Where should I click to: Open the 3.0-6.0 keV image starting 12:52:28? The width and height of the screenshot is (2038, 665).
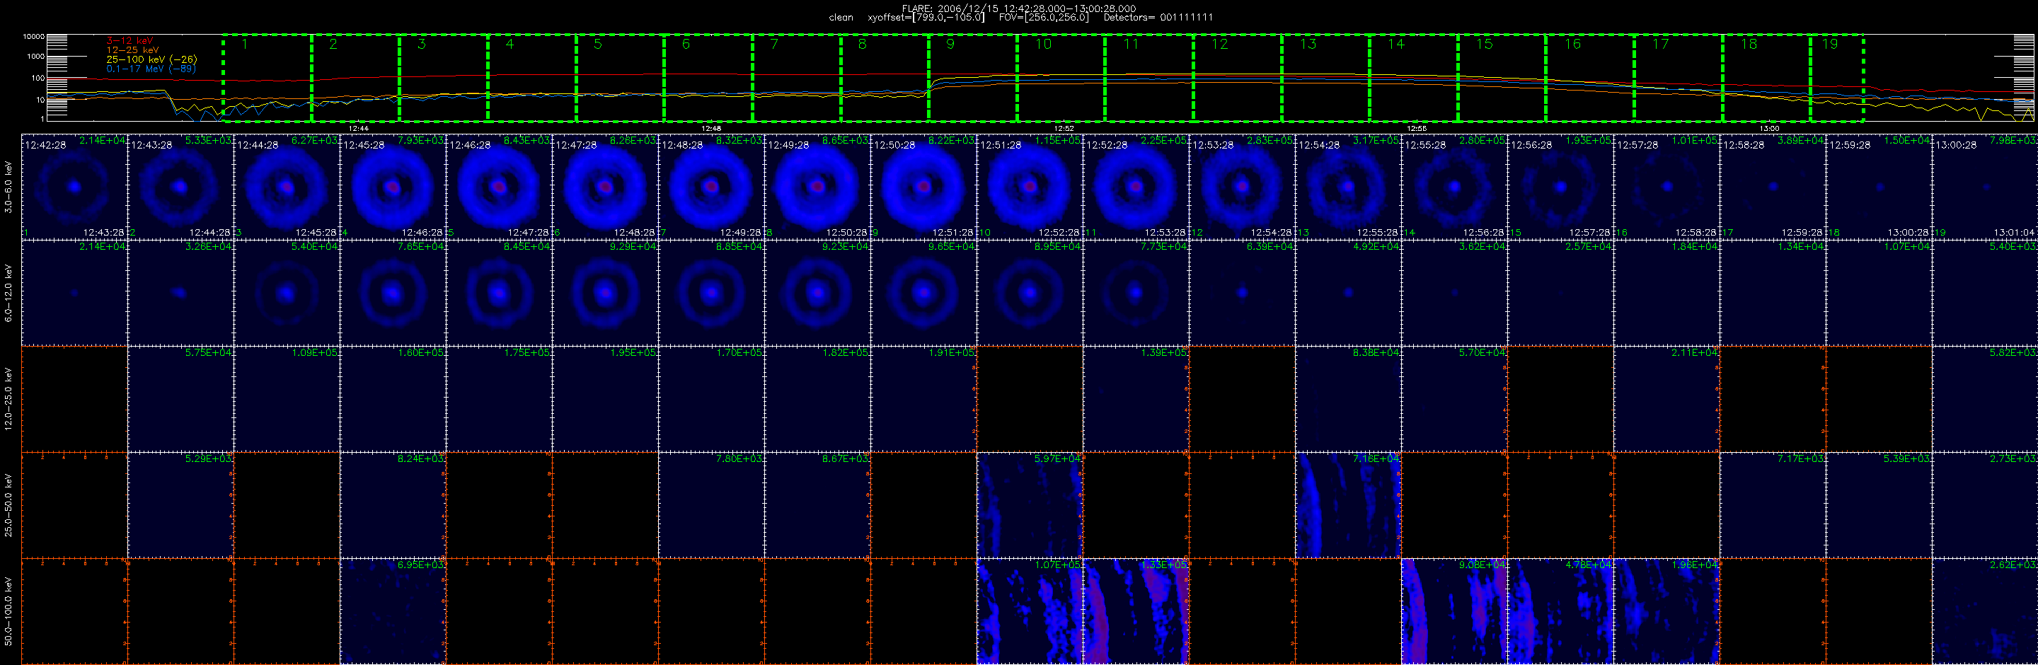(1136, 187)
